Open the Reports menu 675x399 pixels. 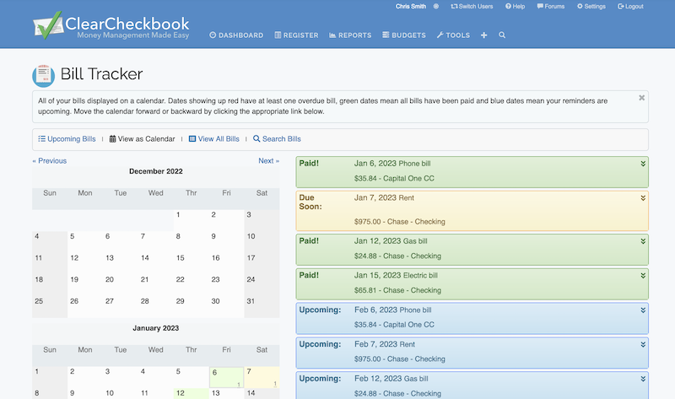point(350,35)
